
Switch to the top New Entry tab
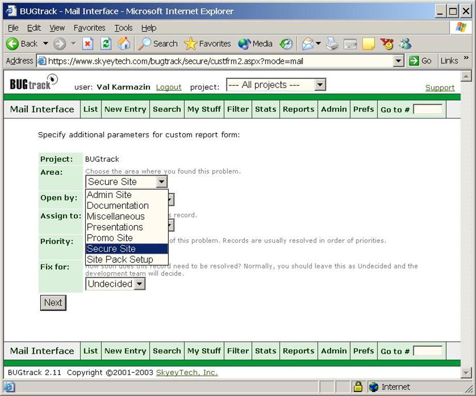click(x=125, y=109)
